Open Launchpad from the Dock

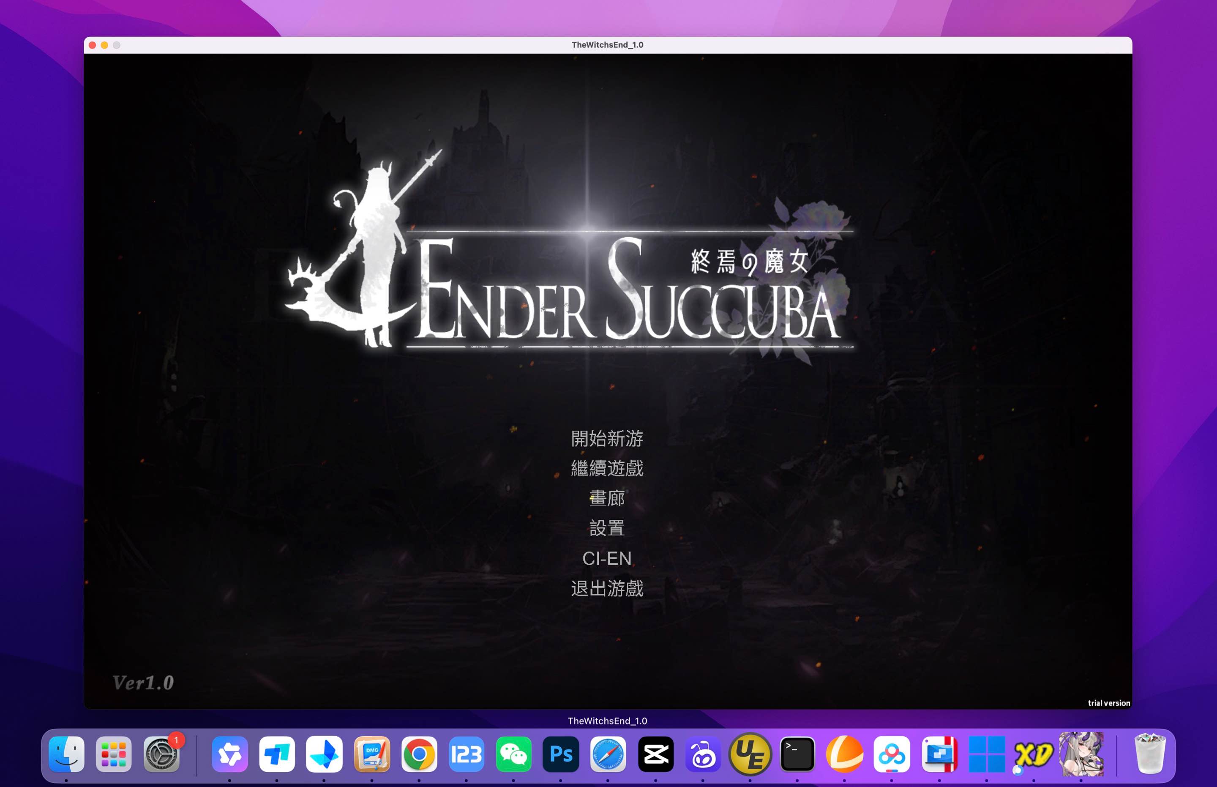pyautogui.click(x=115, y=754)
